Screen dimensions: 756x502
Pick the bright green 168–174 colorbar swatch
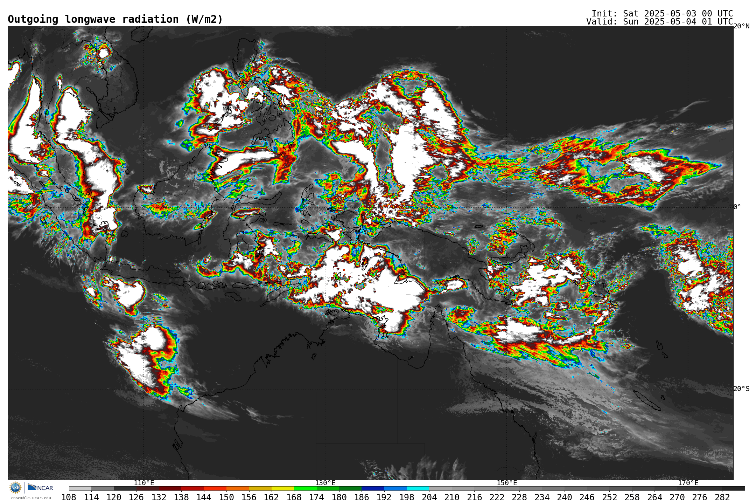tap(305, 489)
